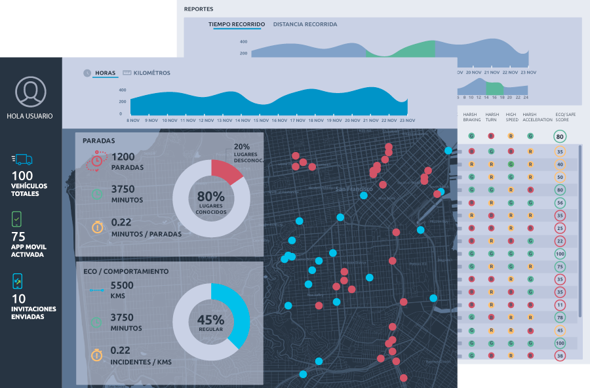Click the red stopwatch icon beside 1200 Paradas
Screen dimensions: 590x388
tap(97, 159)
